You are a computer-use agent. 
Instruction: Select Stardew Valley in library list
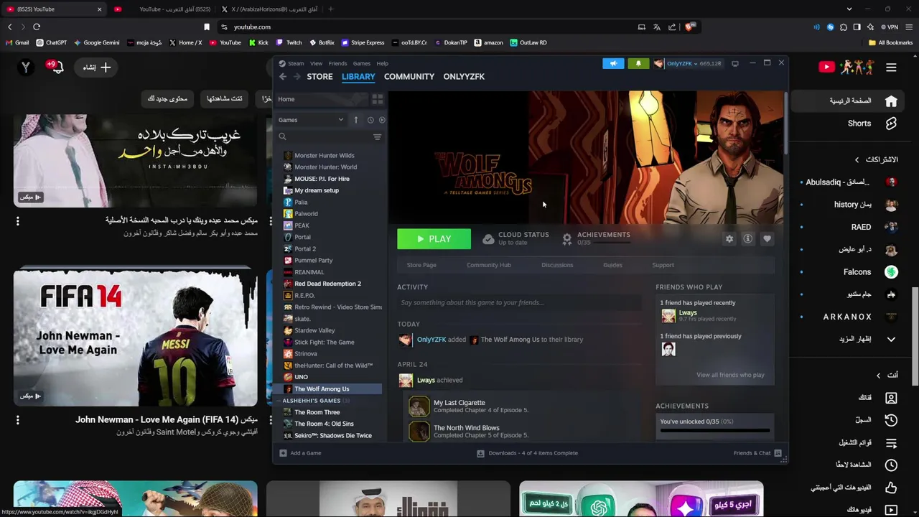(x=314, y=330)
